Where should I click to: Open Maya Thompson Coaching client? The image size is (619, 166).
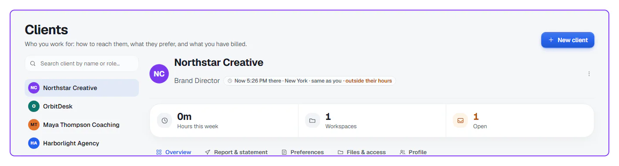click(x=82, y=125)
